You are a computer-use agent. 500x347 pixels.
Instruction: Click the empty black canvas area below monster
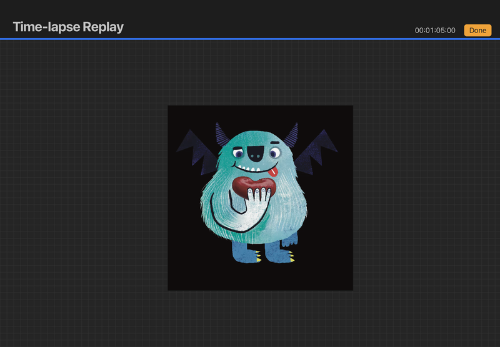[x=260, y=278]
